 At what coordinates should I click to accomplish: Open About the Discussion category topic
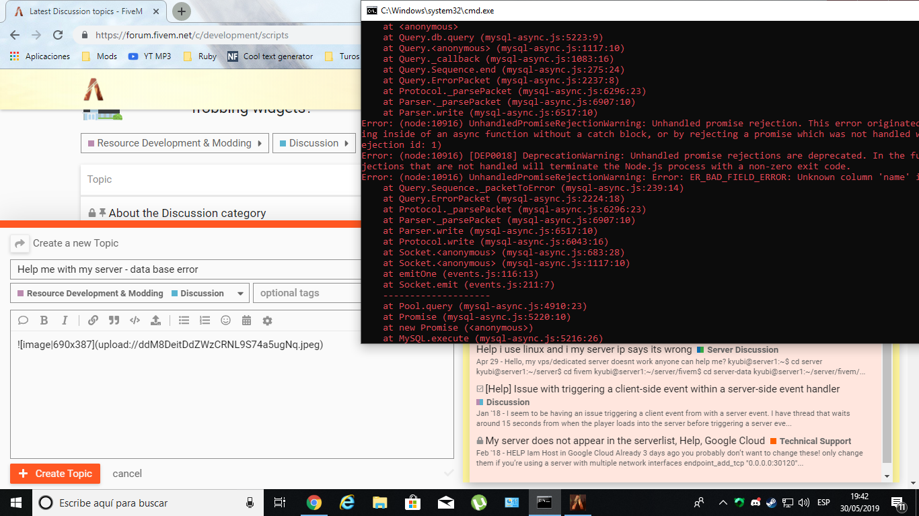tap(187, 213)
